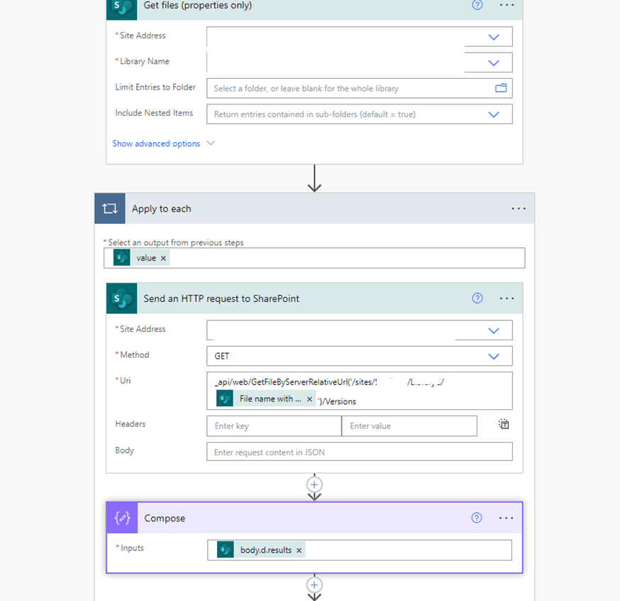Open help for Send an HTTP request action

click(477, 298)
